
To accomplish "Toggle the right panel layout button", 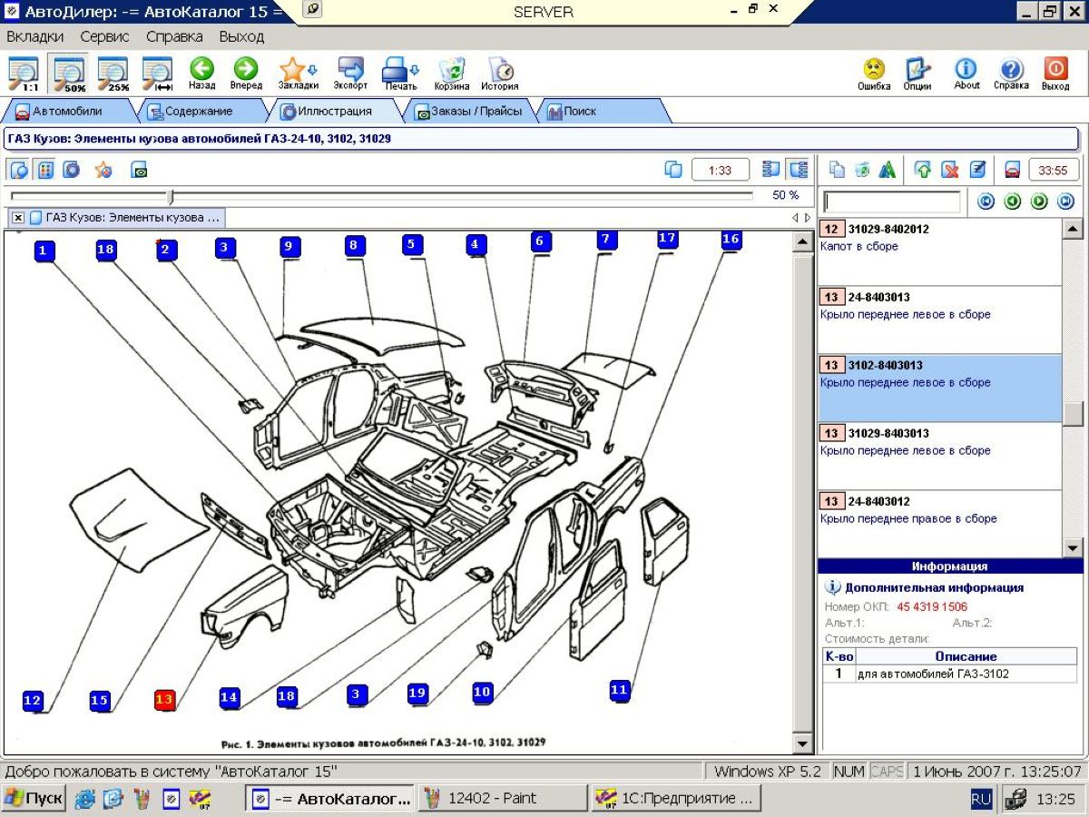I will [x=798, y=170].
